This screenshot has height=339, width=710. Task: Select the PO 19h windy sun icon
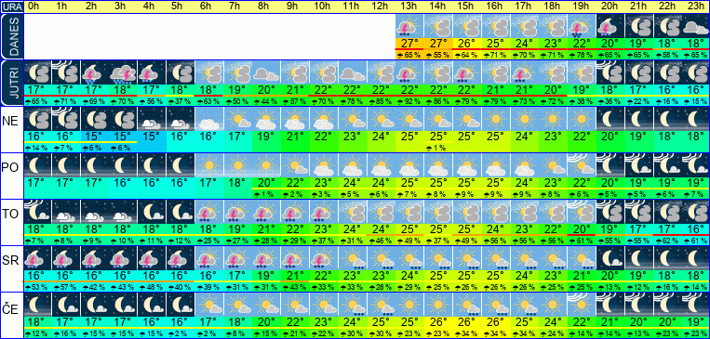point(582,165)
